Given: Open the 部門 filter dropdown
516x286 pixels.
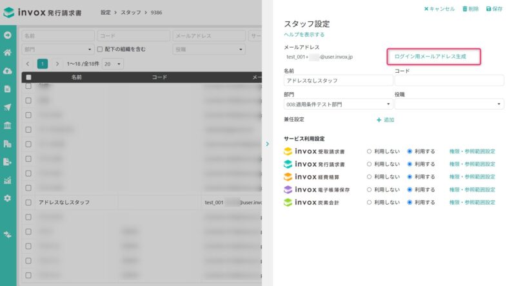Looking at the screenshot, I should (x=58, y=50).
